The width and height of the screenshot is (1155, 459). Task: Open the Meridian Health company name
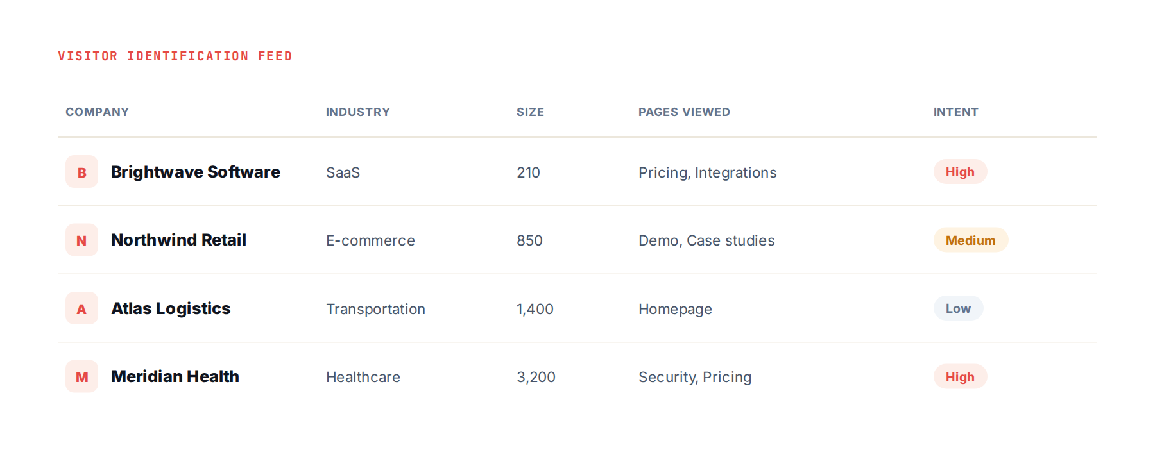[x=175, y=376]
